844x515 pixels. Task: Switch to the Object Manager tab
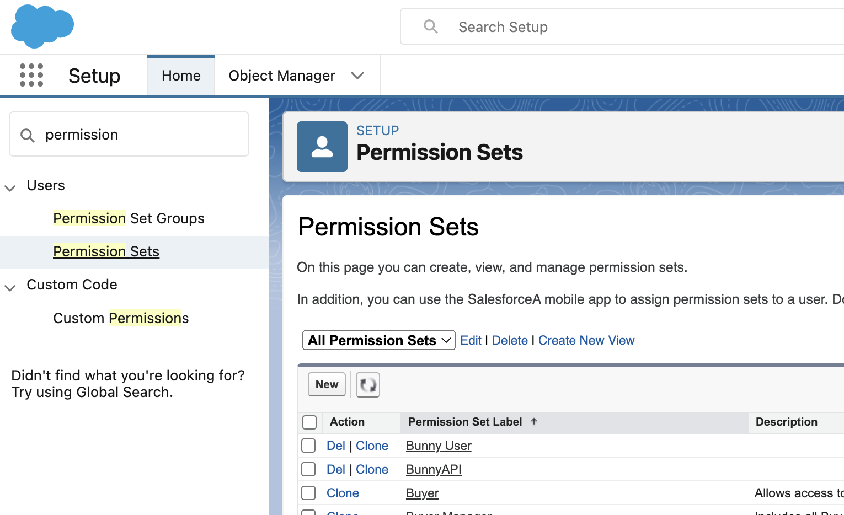click(x=282, y=76)
